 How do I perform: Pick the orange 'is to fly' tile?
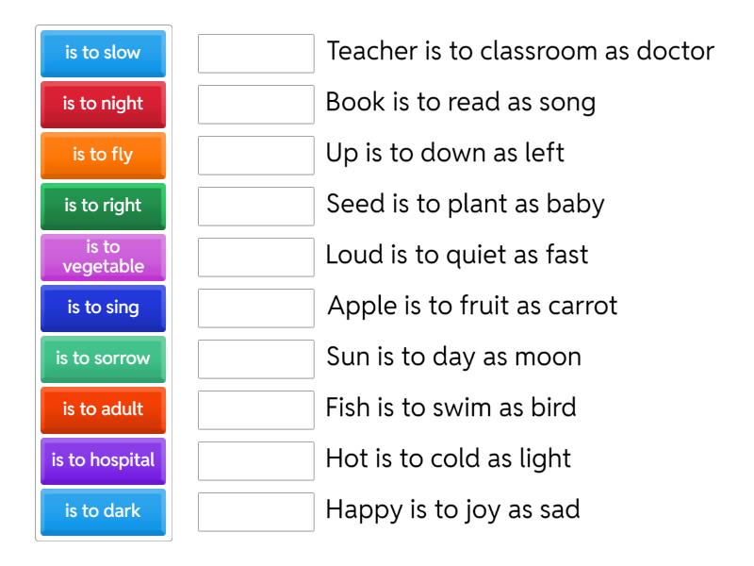point(103,155)
